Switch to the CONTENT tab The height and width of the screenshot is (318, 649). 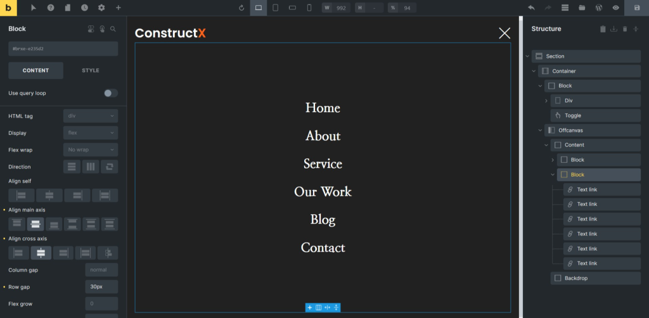(x=35, y=71)
